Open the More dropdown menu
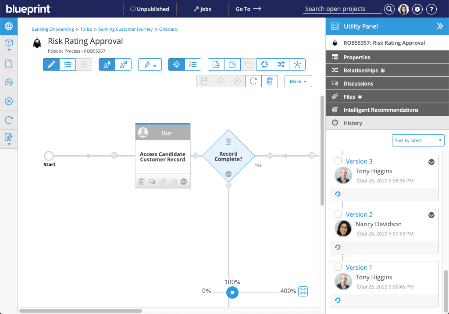This screenshot has height=314, width=449. pos(298,81)
